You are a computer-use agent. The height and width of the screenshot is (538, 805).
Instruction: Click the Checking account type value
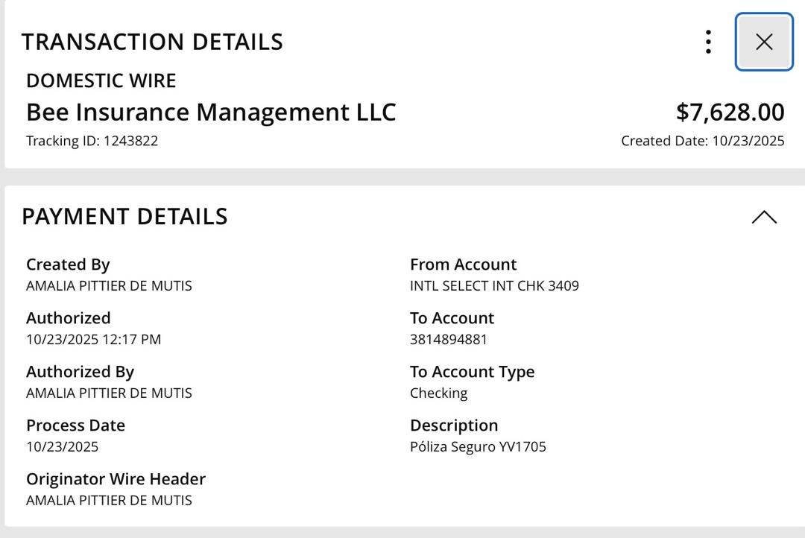point(438,393)
